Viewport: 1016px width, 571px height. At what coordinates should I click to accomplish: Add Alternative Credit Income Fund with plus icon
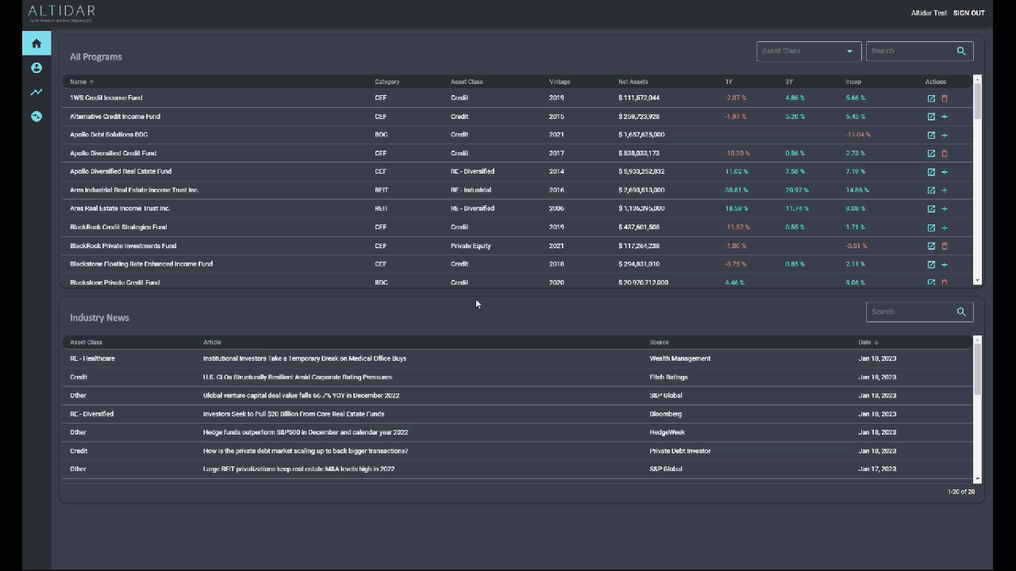click(945, 117)
